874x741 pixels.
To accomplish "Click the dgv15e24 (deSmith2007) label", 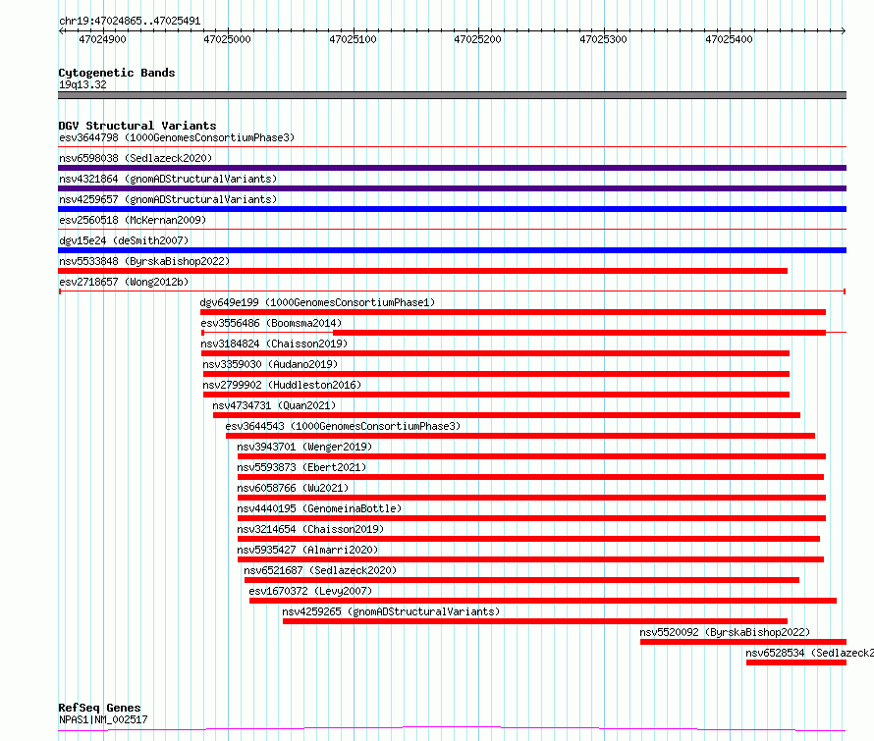I will [124, 240].
